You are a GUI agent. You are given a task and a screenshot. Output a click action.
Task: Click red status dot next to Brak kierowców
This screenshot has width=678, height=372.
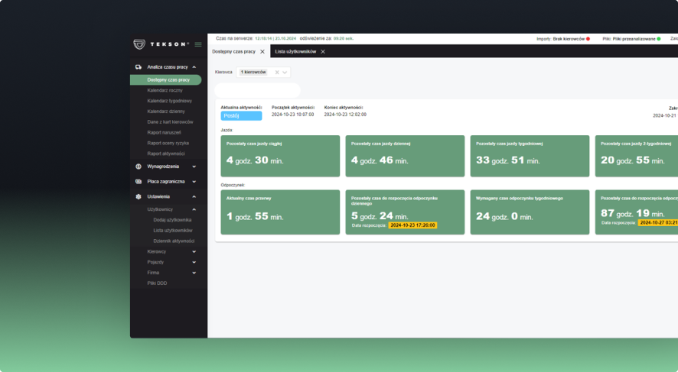coord(588,38)
